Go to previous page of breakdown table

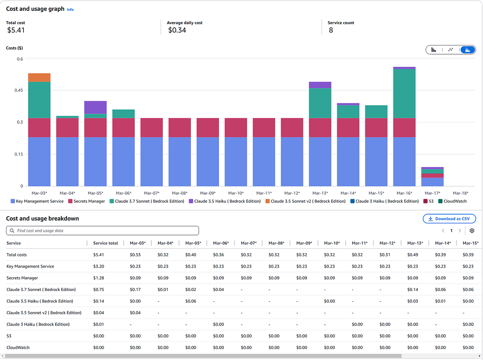pos(443,231)
